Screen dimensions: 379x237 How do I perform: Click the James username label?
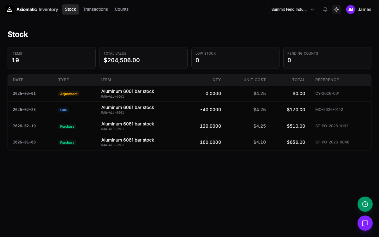click(x=364, y=9)
